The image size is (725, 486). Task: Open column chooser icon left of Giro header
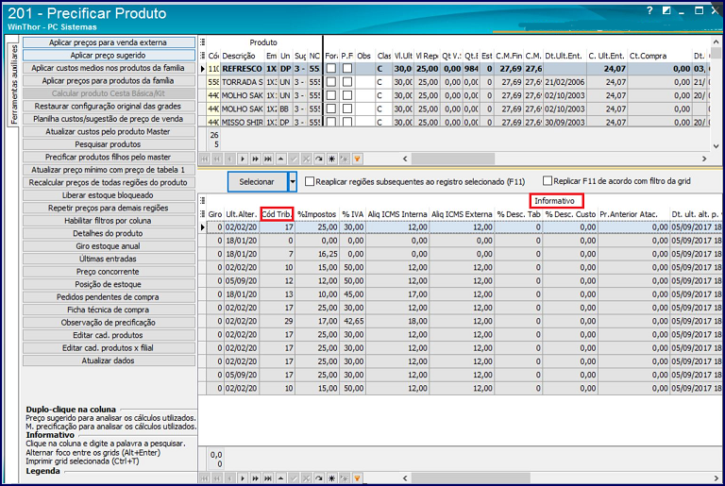(x=203, y=214)
